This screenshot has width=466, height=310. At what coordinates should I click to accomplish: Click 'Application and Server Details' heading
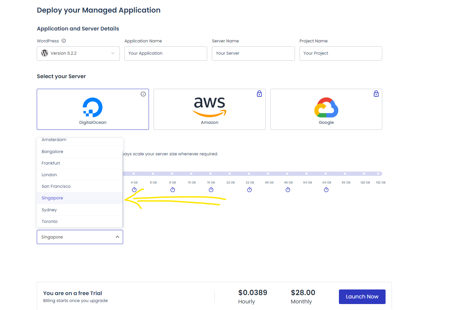pos(78,28)
